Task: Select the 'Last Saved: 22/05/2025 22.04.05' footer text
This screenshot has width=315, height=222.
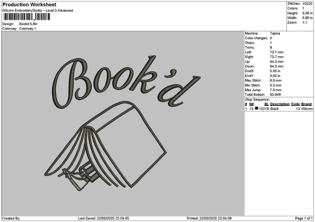Action: pos(103,218)
